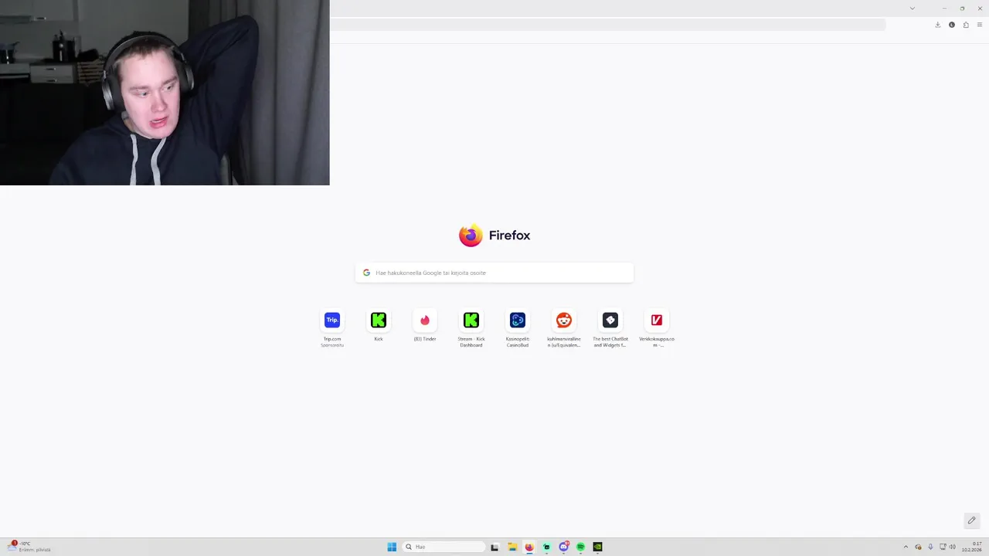Click the Google search box on new tab
This screenshot has width=989, height=556.
pos(494,273)
